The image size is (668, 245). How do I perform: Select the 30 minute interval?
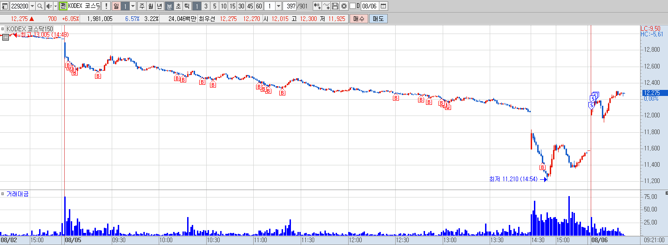[x=241, y=6]
